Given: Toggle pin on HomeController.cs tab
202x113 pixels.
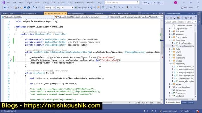Looking at the screenshot, I should click(62, 13).
